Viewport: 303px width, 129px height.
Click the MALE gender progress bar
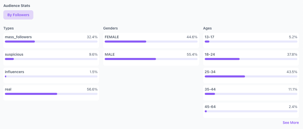151,59
